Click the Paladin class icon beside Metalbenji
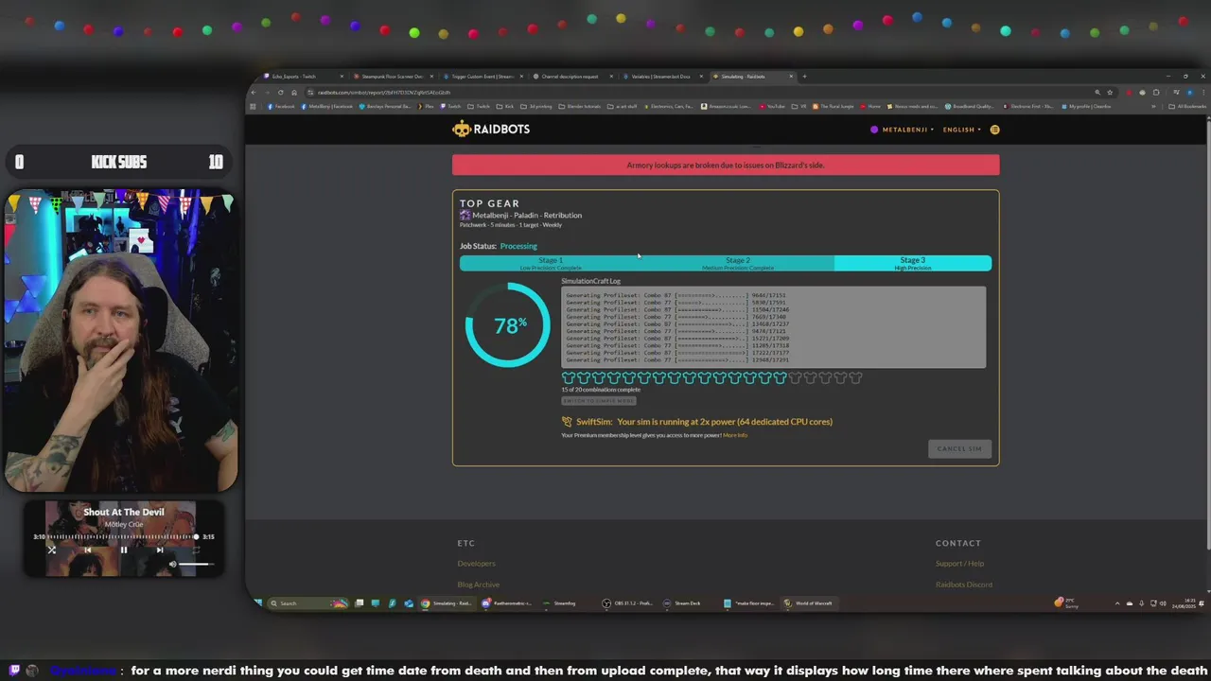 [465, 215]
